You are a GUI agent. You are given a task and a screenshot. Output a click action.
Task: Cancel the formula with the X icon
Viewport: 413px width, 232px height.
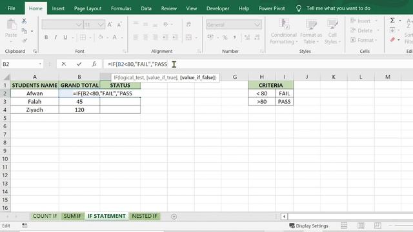click(63, 64)
